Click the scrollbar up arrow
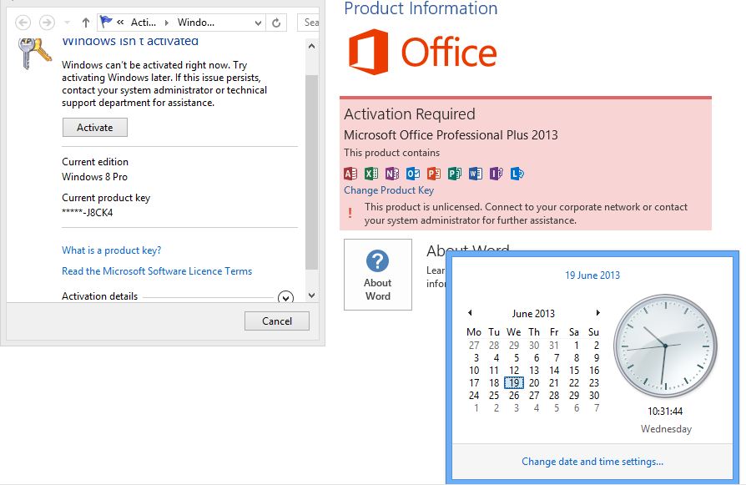 click(311, 47)
